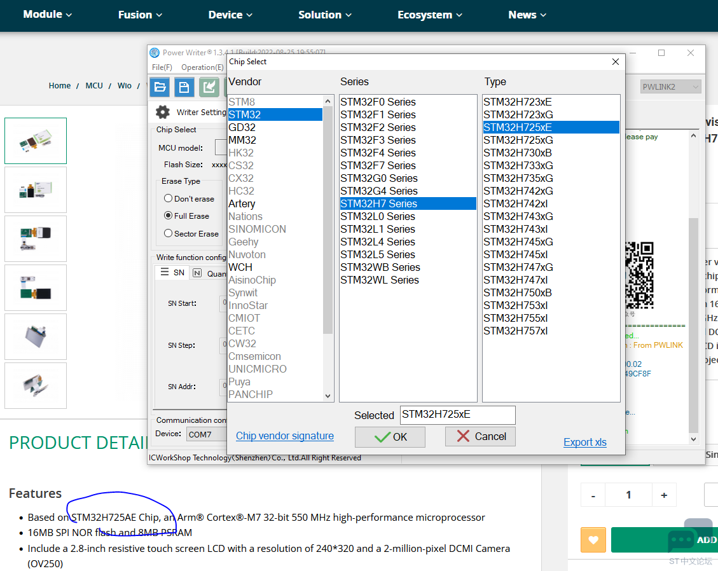The image size is (718, 571).
Task: Select GD32 in Vendor list
Action: [275, 127]
